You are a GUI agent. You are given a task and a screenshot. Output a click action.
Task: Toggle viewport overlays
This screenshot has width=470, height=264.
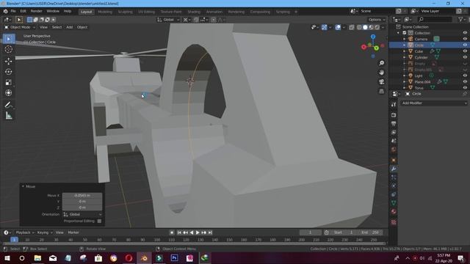(x=338, y=27)
